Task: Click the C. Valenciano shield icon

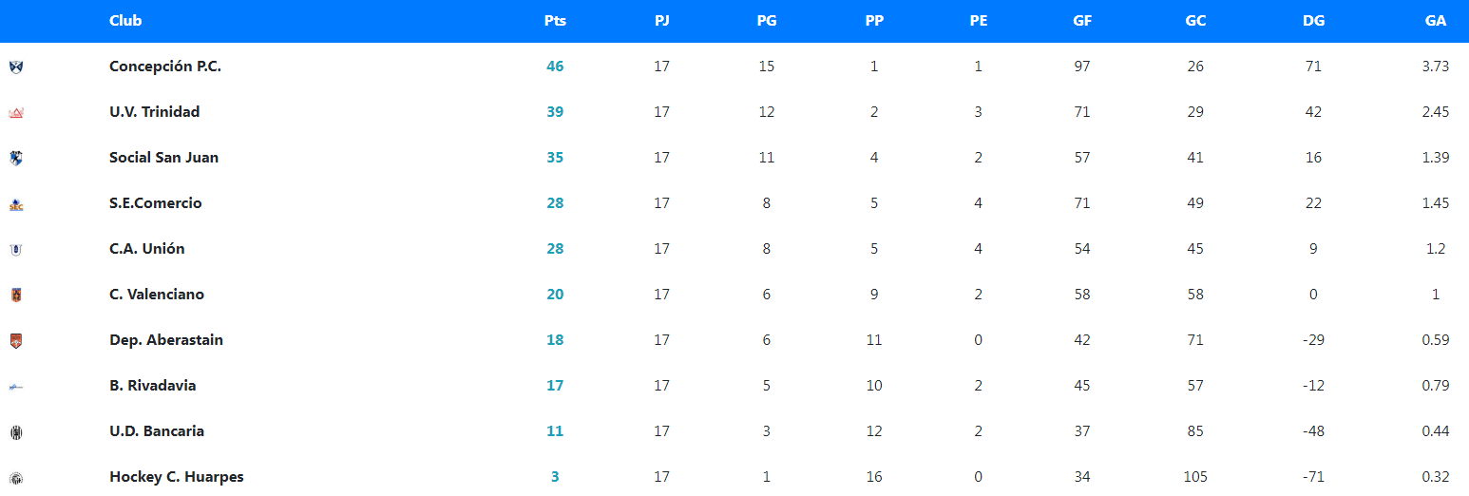Action: [x=15, y=295]
